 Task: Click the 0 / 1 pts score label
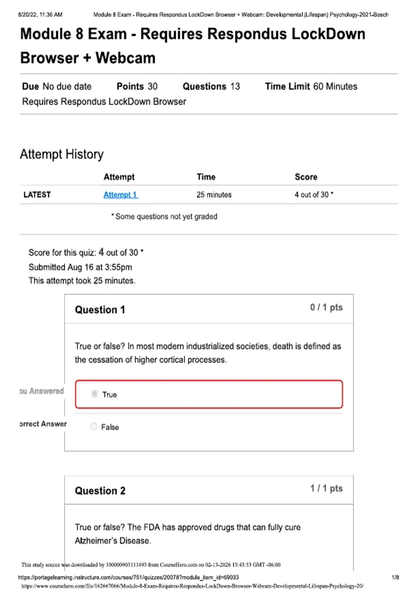click(326, 307)
